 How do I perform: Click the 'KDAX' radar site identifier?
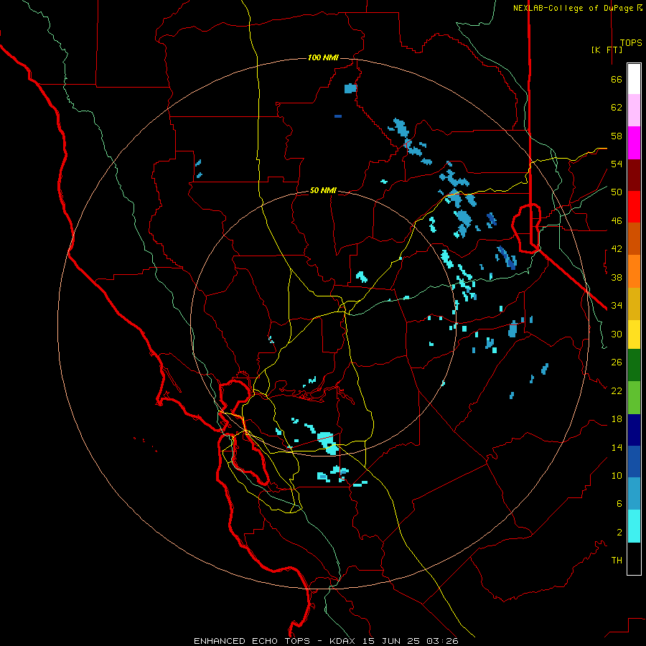342,641
